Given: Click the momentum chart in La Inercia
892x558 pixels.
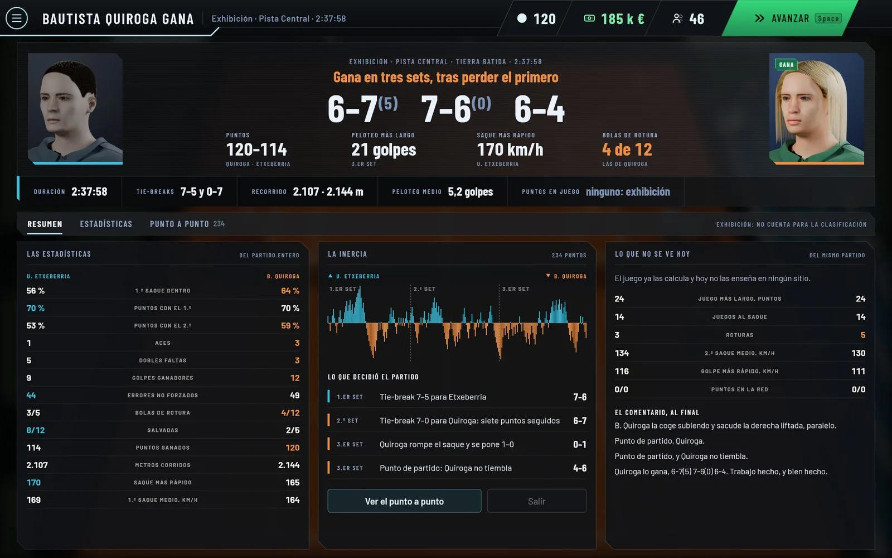Looking at the screenshot, I should coord(457,323).
